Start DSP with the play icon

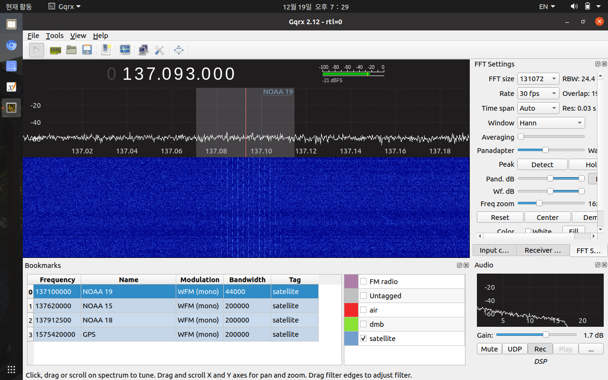pyautogui.click(x=37, y=50)
